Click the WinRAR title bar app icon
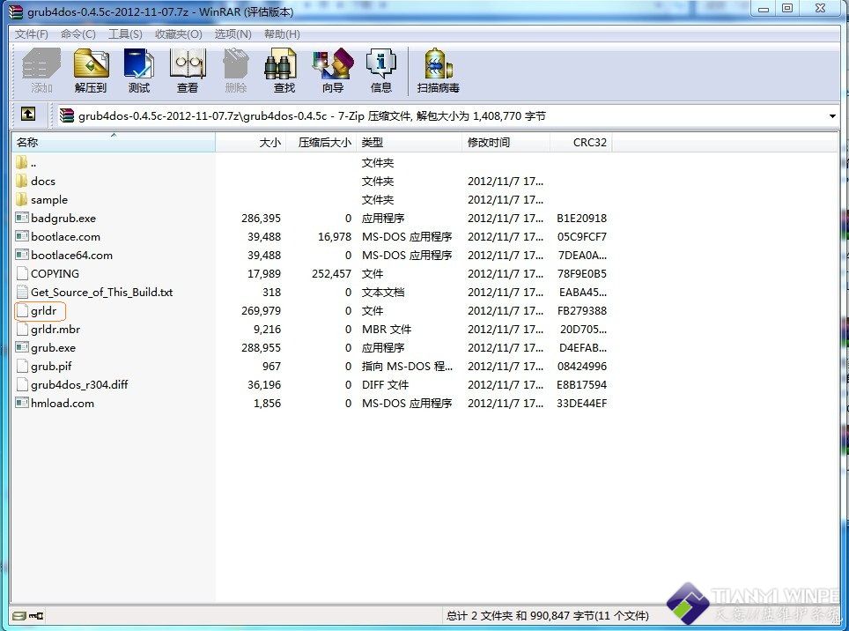 tap(17, 11)
